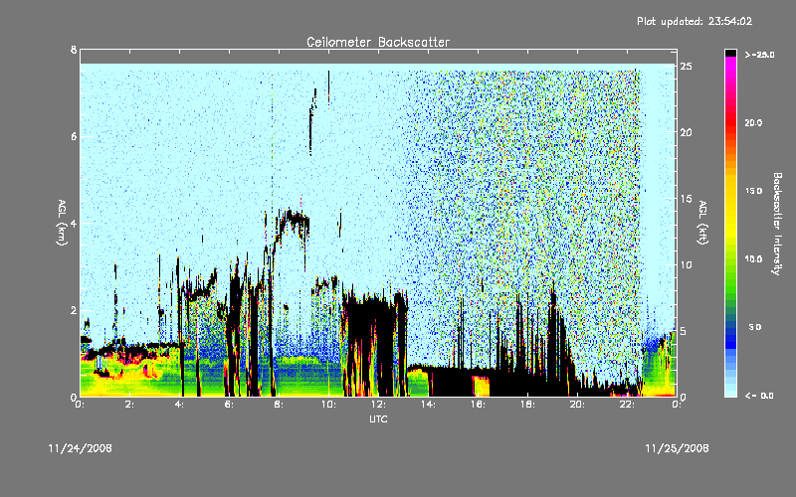Click the '22:' hour tick on UTC axis
This screenshot has height=497, width=796.
coord(628,405)
